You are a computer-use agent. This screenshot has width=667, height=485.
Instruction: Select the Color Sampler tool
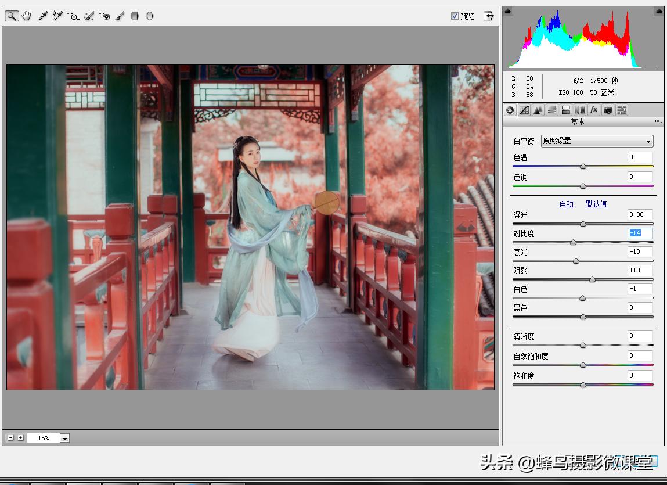pyautogui.click(x=57, y=16)
